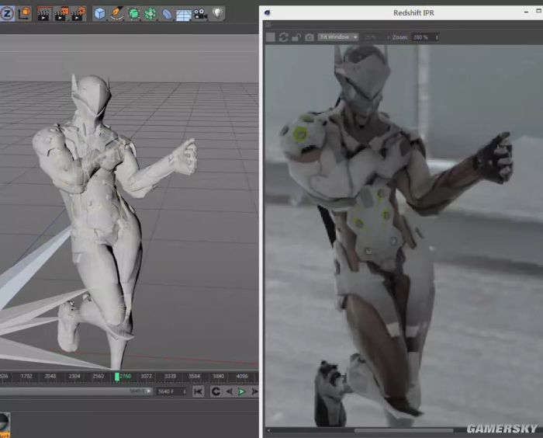The height and width of the screenshot is (438, 543).
Task: Play the animation forward
Action: point(242,391)
